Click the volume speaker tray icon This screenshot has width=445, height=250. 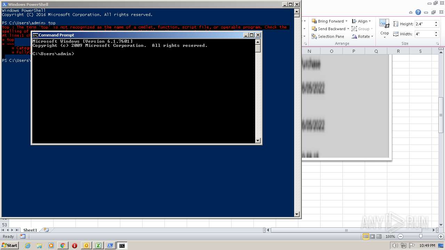[x=395, y=245]
